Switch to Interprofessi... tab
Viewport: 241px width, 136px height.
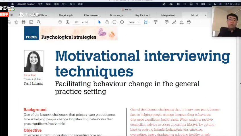pos(169,15)
